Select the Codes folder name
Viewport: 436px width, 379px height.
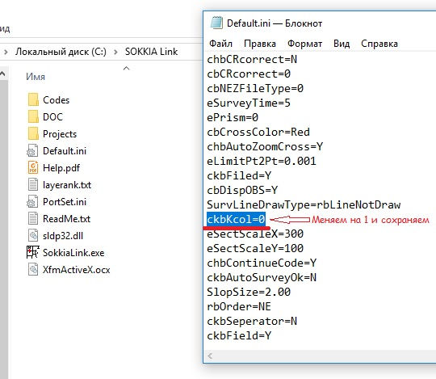pos(57,100)
